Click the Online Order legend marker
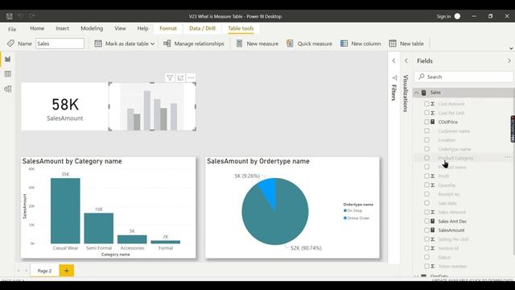Viewport: 515px width, 290px height. click(x=345, y=218)
